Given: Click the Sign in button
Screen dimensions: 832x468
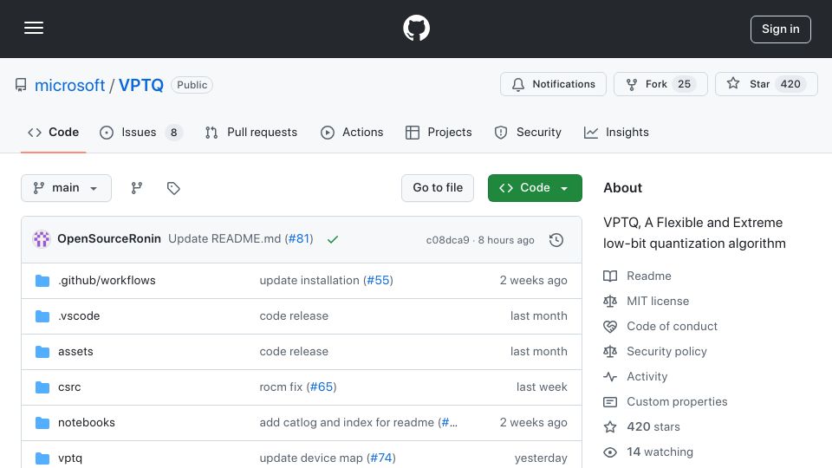Looking at the screenshot, I should click(780, 29).
